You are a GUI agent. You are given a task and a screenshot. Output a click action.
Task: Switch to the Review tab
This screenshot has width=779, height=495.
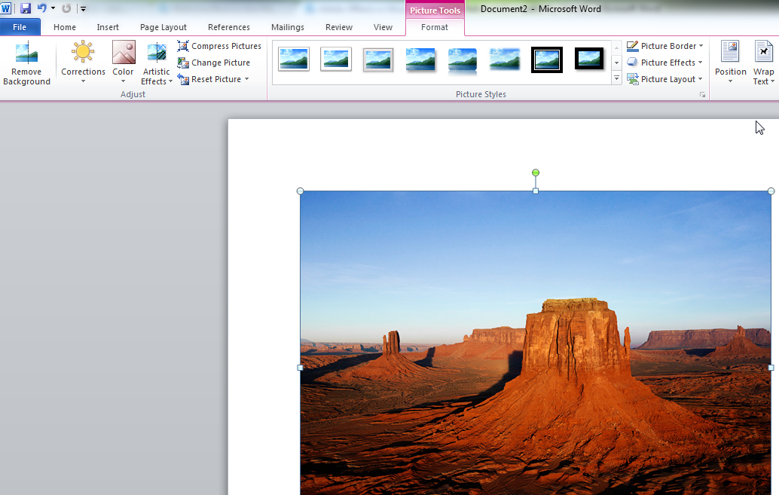point(338,26)
